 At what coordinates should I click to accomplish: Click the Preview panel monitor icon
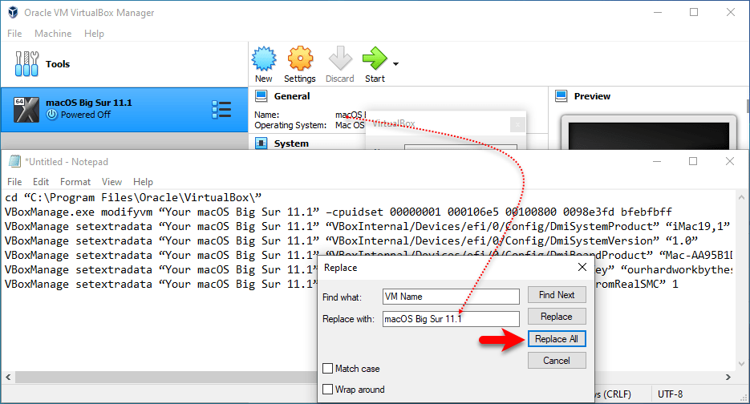[561, 96]
